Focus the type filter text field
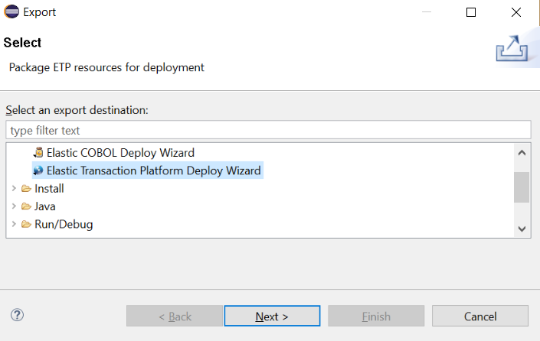Screen dimensions: 540x341 coord(268,130)
